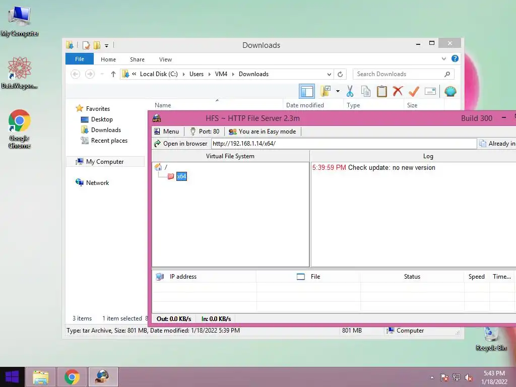This screenshot has height=387, width=516.
Task: Select the root / node in Virtual File System
Action: coord(165,167)
